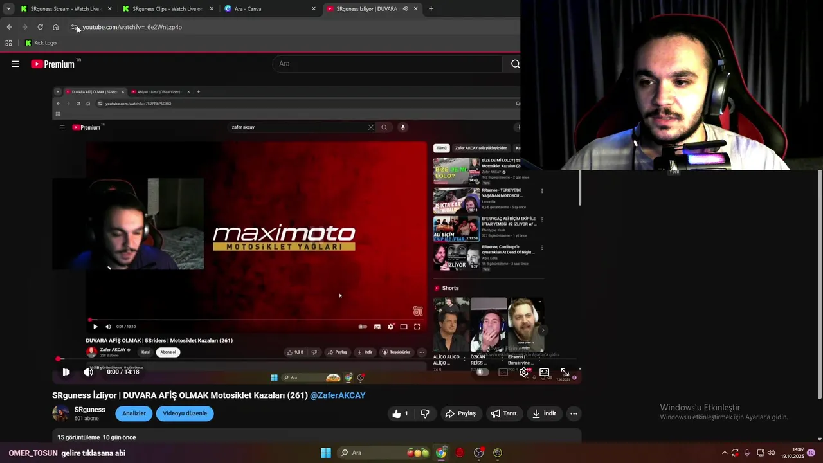View site information icon in address bar
Image resolution: width=823 pixels, height=463 pixels.
74,27
